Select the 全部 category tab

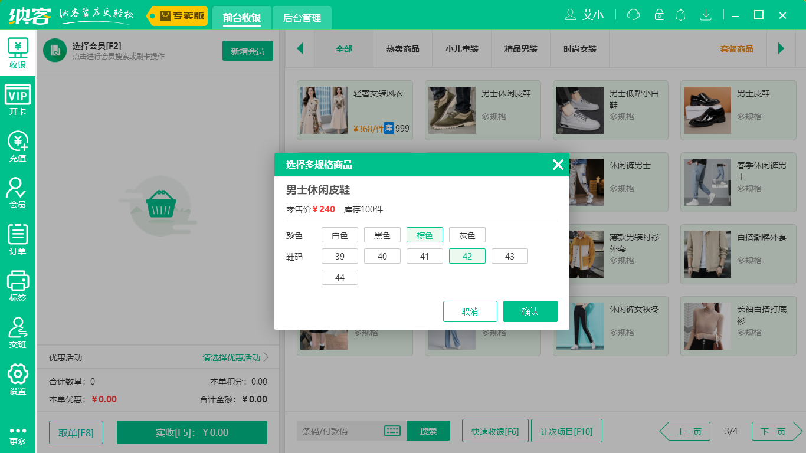344,49
